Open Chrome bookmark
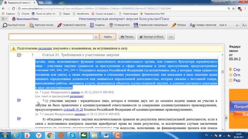Viewport: 248px width, 139px height. (23, 14)
